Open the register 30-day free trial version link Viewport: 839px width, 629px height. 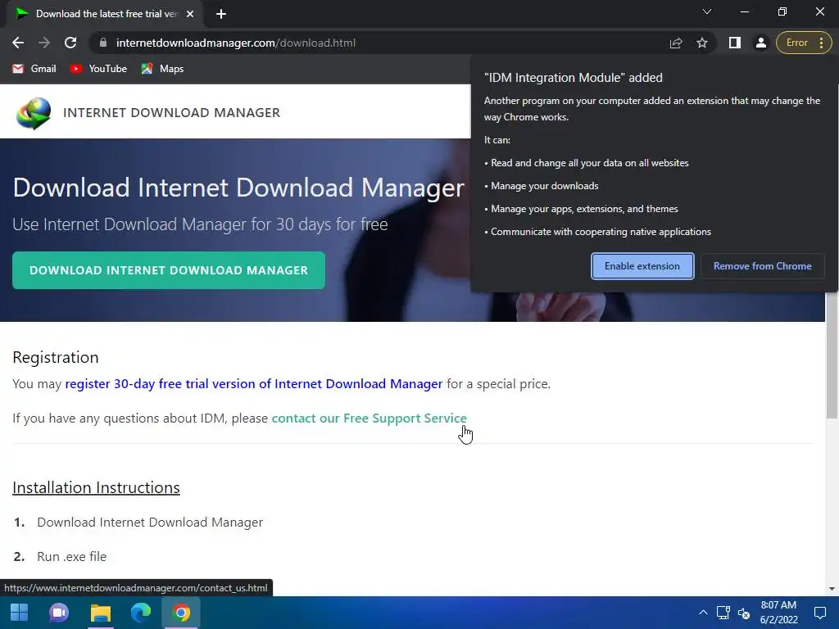[254, 383]
